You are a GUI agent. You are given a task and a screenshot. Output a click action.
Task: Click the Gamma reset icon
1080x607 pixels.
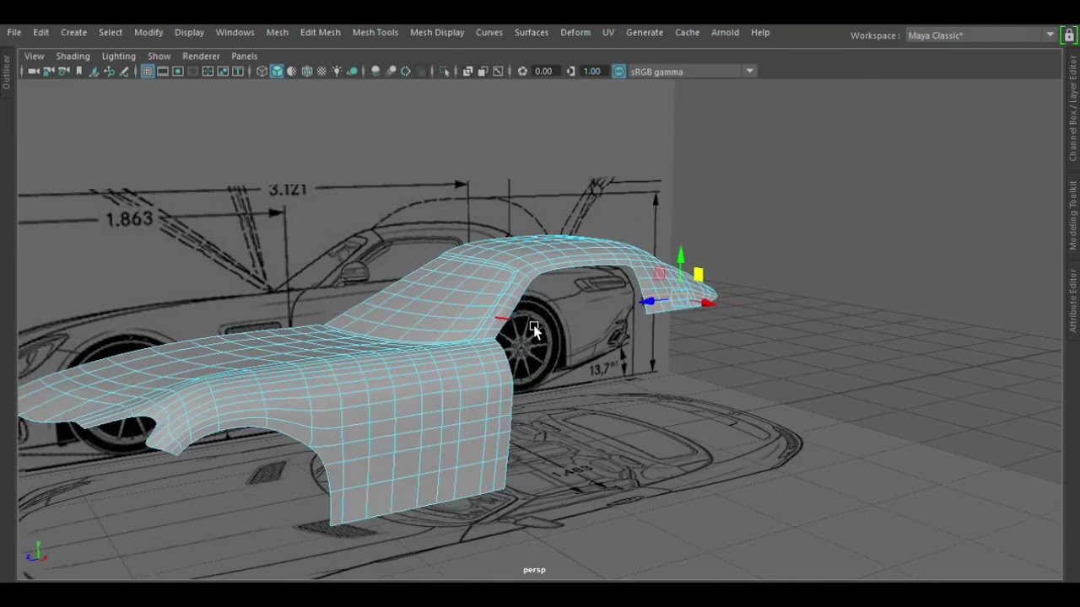pyautogui.click(x=570, y=72)
